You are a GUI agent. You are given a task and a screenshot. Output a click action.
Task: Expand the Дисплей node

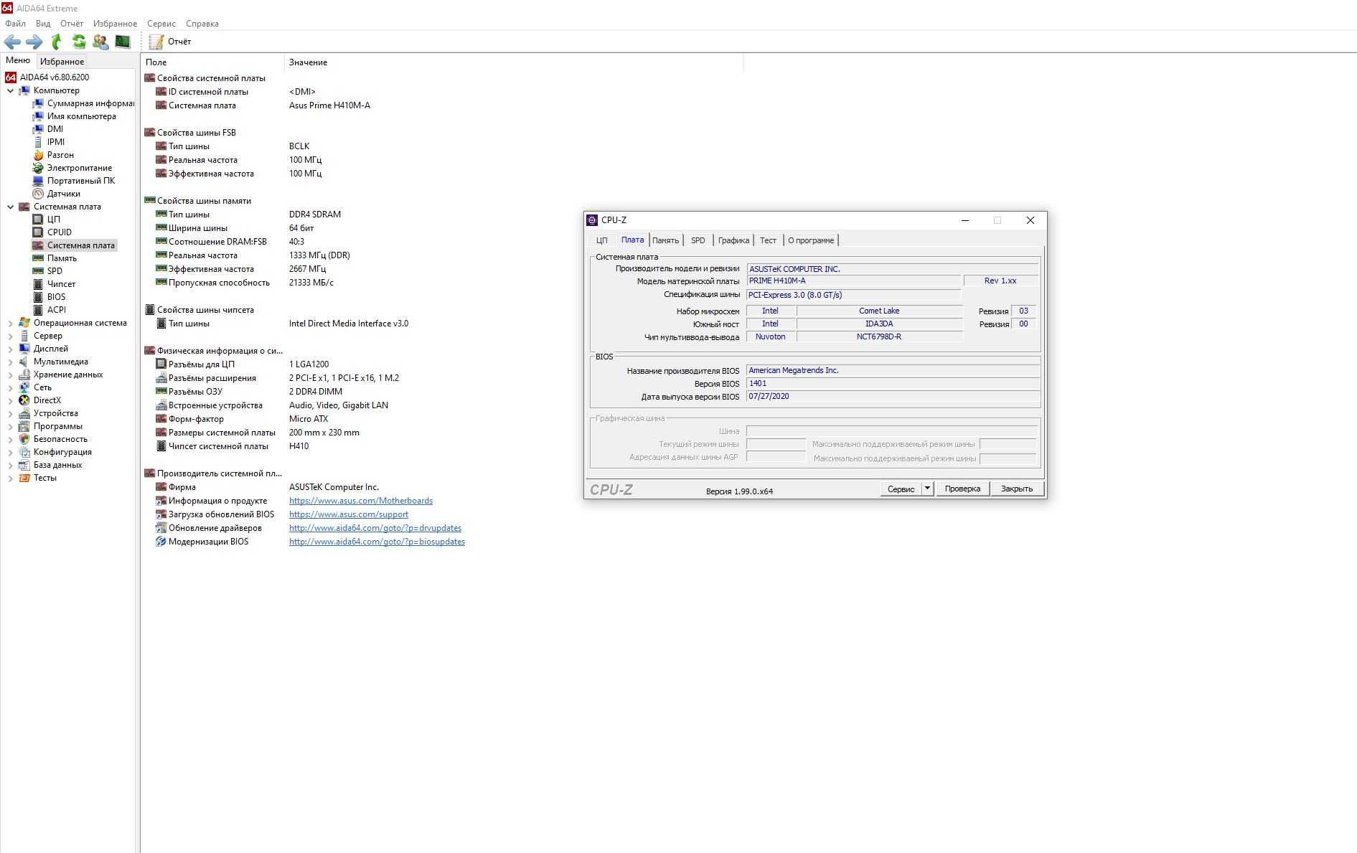click(10, 349)
